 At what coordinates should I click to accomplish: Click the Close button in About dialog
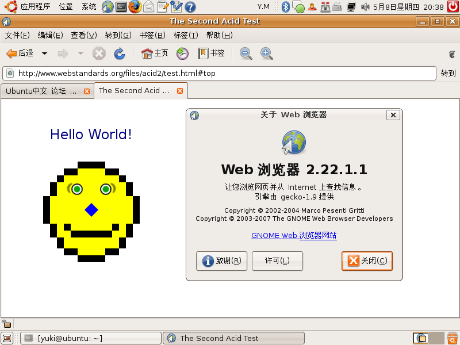(x=367, y=261)
